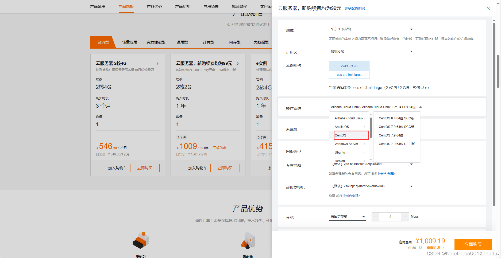Viewport: 501px width, 258px height.
Task: Open the 可用区 zone dropdown
Action: coord(371,51)
